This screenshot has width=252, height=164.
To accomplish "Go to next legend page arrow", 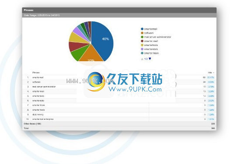I will coord(150,59).
